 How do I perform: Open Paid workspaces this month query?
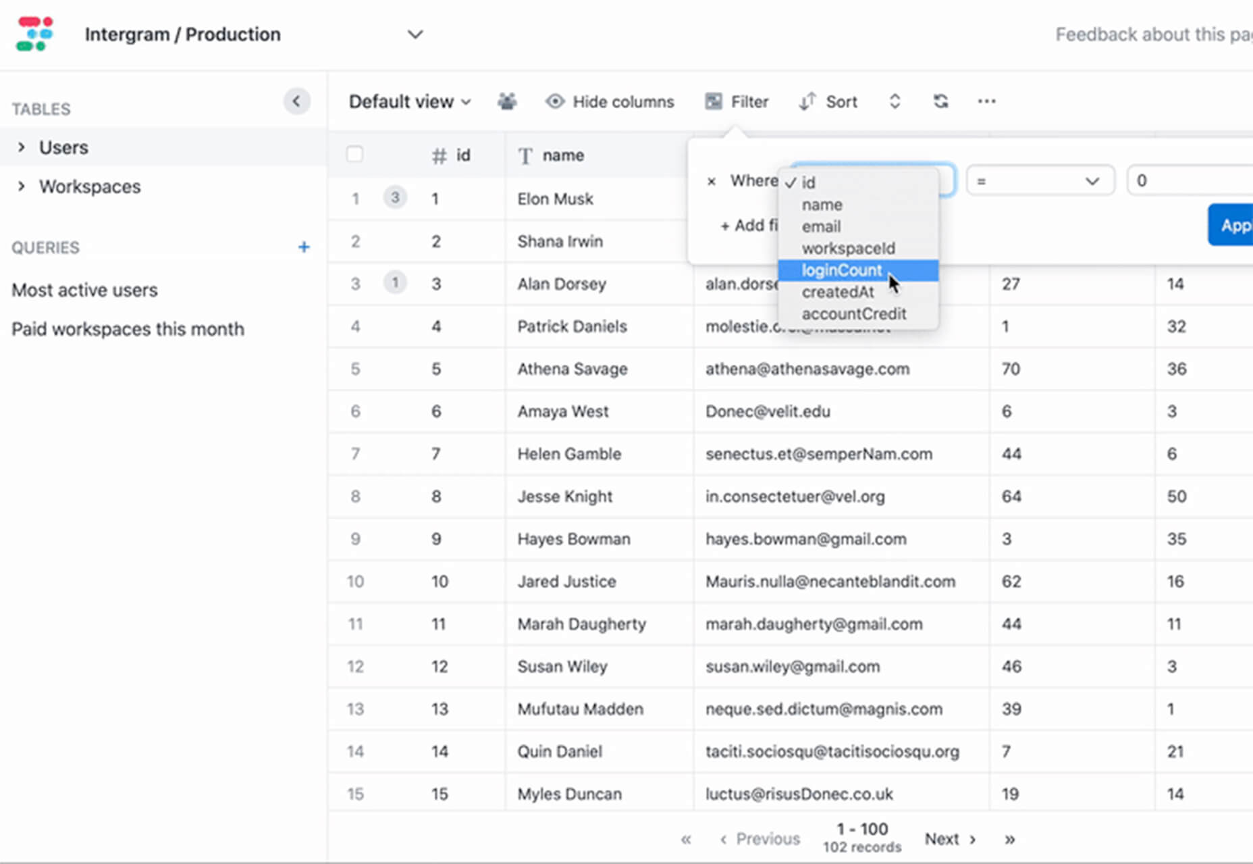[x=128, y=329]
